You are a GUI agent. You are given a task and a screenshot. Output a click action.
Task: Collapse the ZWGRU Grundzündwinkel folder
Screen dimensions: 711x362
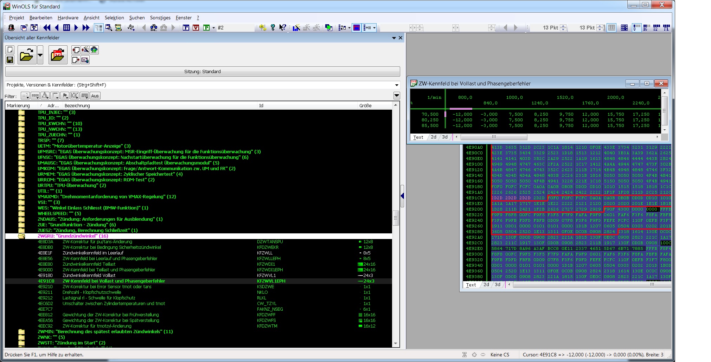21,236
